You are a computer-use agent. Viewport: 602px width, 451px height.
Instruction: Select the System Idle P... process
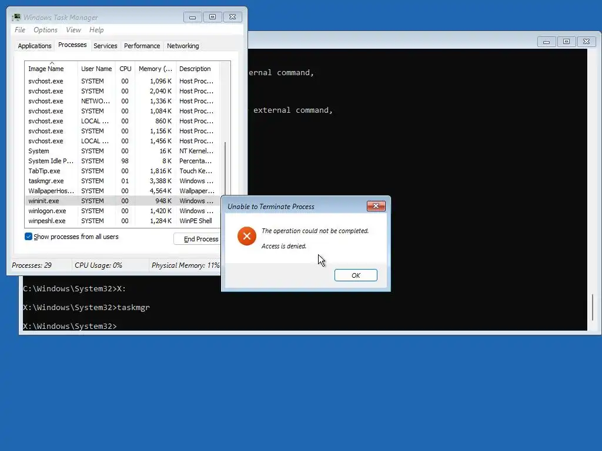(123, 161)
